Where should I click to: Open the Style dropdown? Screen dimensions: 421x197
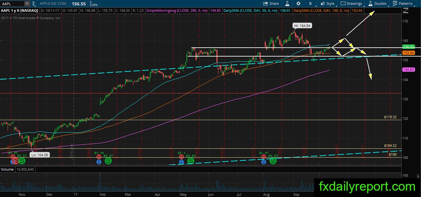point(328,3)
